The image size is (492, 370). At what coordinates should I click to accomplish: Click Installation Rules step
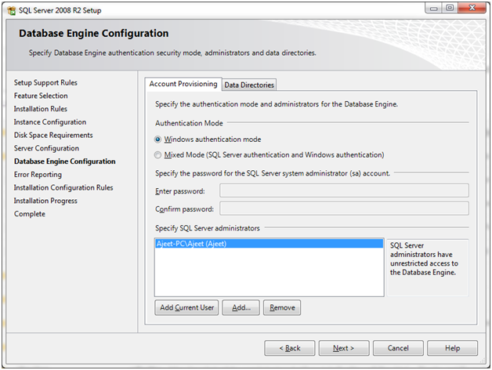pyautogui.click(x=41, y=109)
